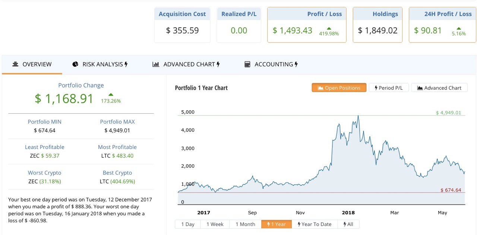Image resolution: width=477 pixels, height=235 pixels.
Task: Click the Period P/L button
Action: [388, 88]
